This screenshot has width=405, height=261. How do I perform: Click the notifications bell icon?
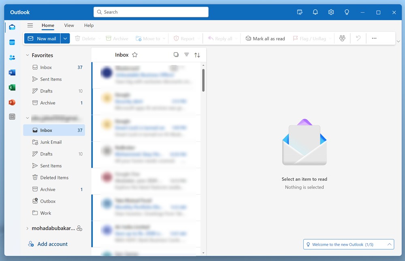click(315, 13)
